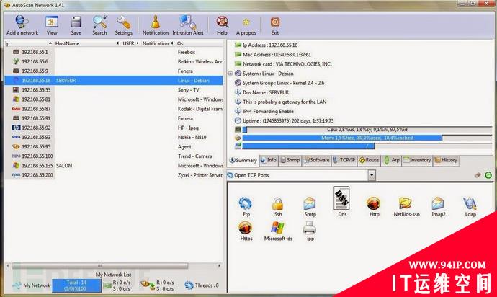This screenshot has height=297, width=497.
Task: Open the Intrusion Alert tool
Action: pos(188,25)
